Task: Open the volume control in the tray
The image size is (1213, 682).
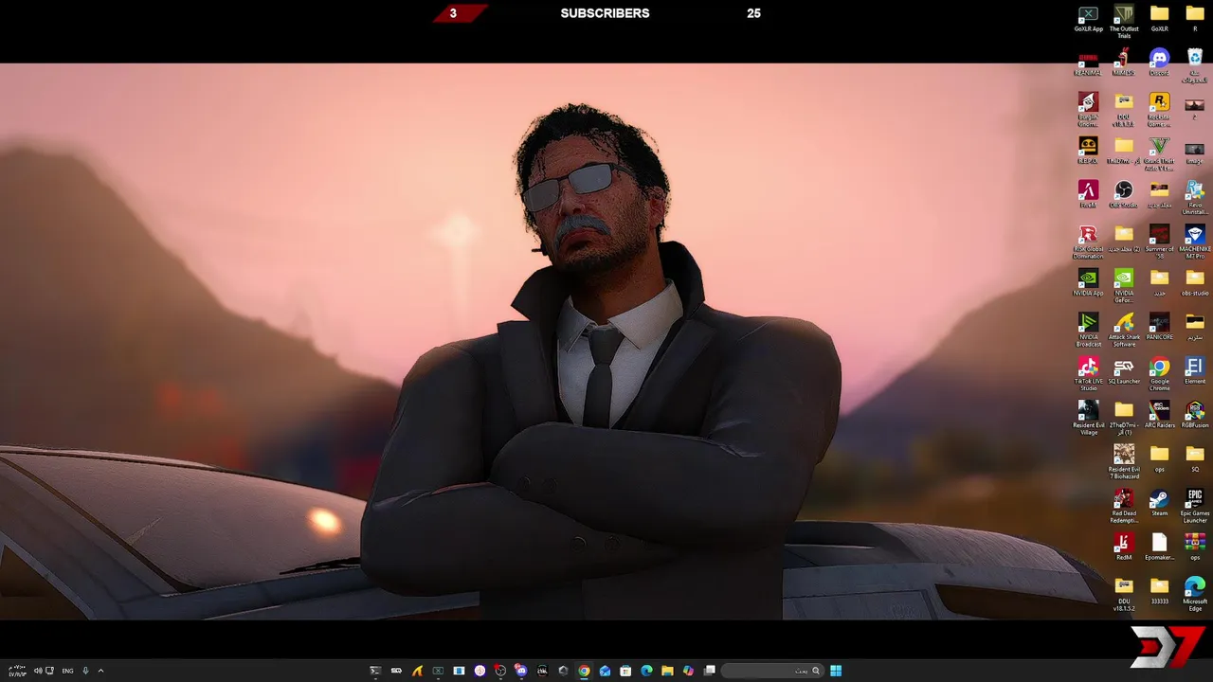Action: (38, 671)
